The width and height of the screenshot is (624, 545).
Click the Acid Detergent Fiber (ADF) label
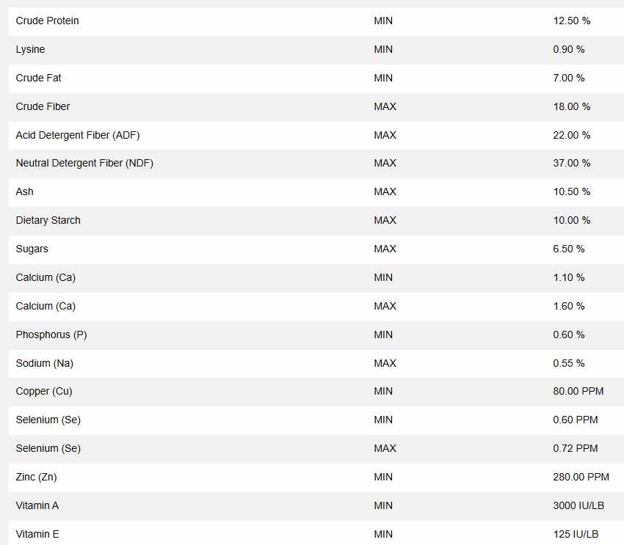click(x=77, y=135)
